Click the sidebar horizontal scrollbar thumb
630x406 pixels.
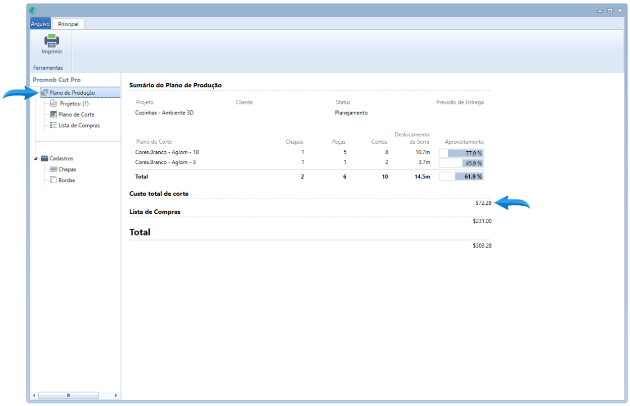click(x=69, y=395)
